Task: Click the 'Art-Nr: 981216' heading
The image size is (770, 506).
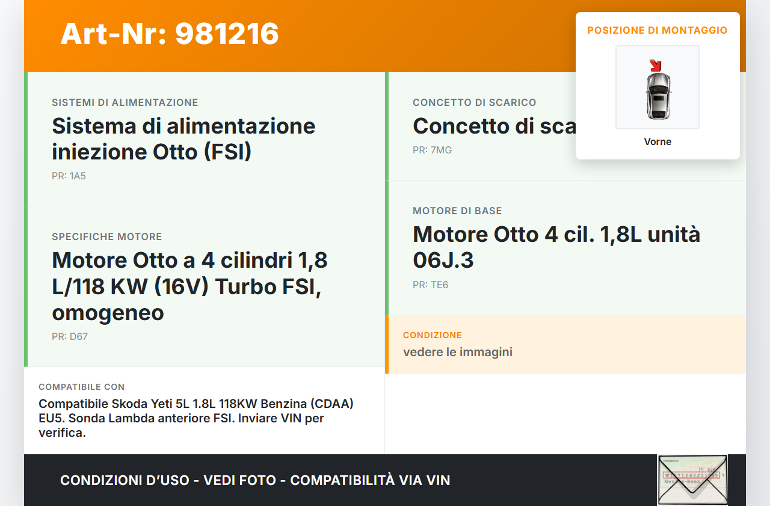Action: point(170,34)
